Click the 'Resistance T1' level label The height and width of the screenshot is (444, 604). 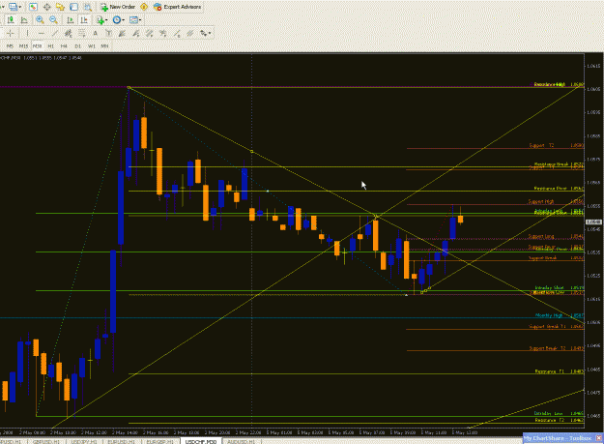pyautogui.click(x=550, y=371)
